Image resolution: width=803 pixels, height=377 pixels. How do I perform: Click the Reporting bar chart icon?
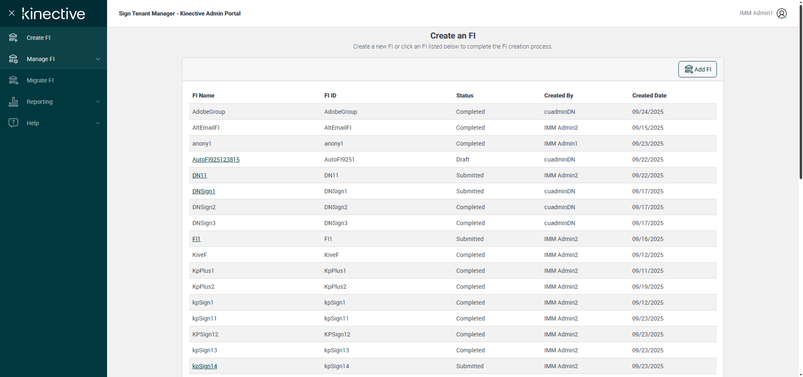coord(13,102)
